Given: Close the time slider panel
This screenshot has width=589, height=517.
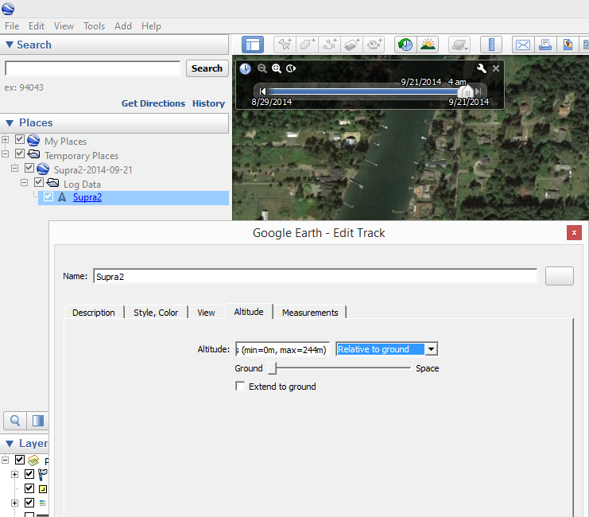Looking at the screenshot, I should (x=496, y=68).
